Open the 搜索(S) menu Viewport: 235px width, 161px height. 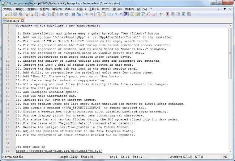click(32, 9)
